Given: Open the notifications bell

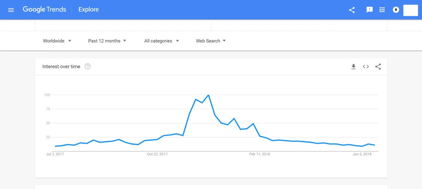Looking at the screenshot, I should [396, 10].
